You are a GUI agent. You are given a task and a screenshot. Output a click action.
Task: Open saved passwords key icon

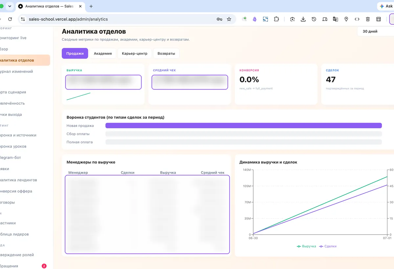219,19
